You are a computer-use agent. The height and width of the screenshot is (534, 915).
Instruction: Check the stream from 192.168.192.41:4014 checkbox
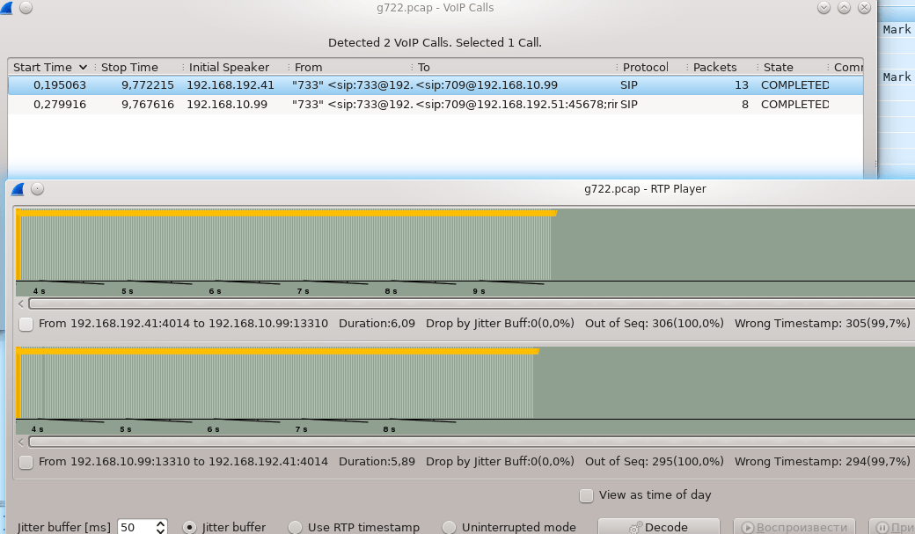point(26,324)
